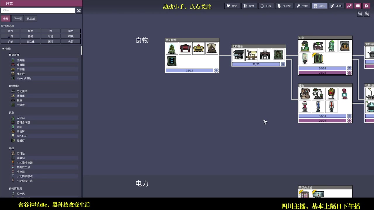Toggle the 士气 preset filter
This screenshot has width=374, height=210.
click(x=10, y=36)
